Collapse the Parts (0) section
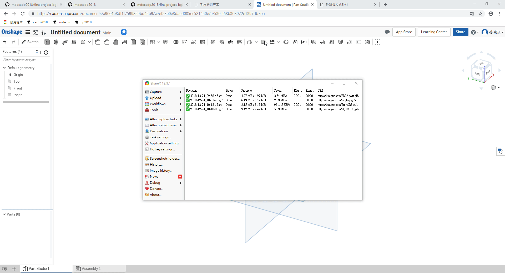Image resolution: width=505 pixels, height=273 pixels. [4, 214]
